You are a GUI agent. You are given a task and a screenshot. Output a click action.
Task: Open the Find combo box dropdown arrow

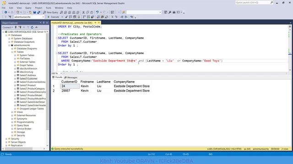coord(160,12)
